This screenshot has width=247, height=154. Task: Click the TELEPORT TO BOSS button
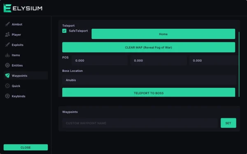[149, 92]
